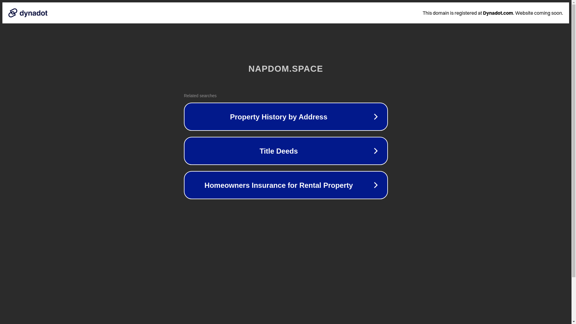Open the Property History by Address search
Image resolution: width=576 pixels, height=324 pixels.
click(278, 117)
